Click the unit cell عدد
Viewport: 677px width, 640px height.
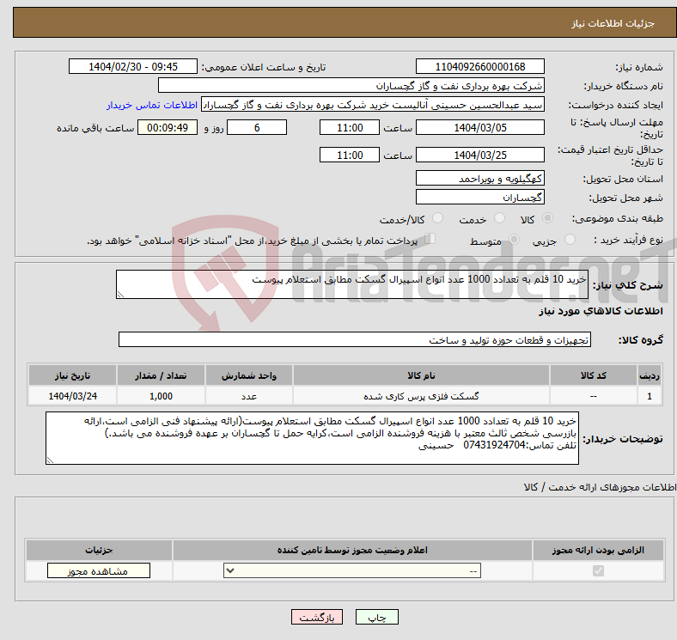click(x=249, y=396)
